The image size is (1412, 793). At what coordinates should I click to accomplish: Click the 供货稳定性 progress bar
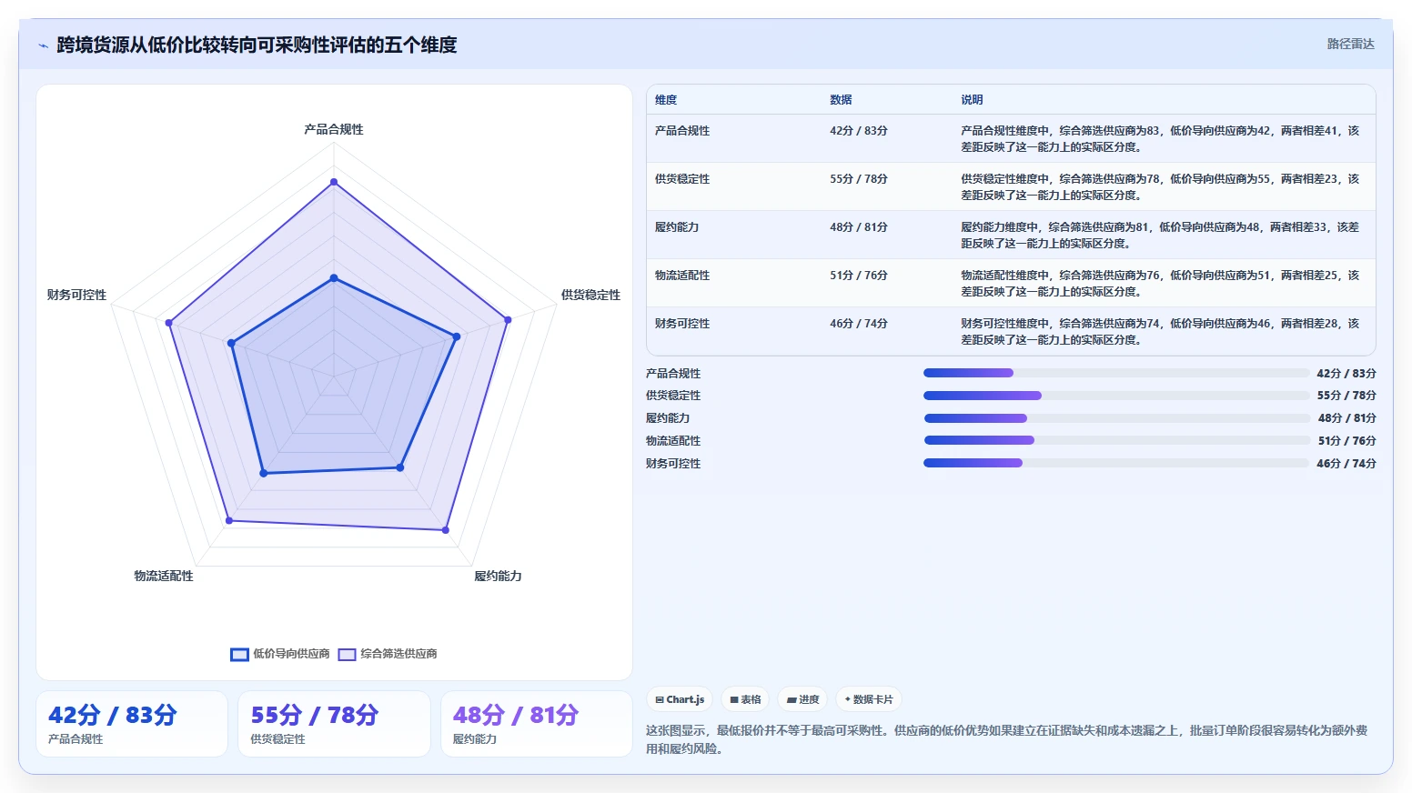(x=1116, y=396)
